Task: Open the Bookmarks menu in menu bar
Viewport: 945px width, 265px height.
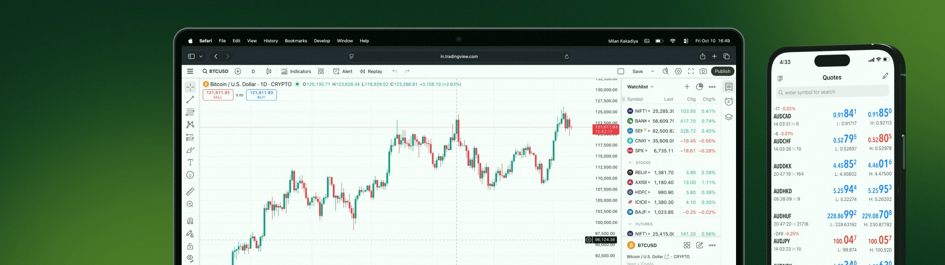Action: (296, 41)
